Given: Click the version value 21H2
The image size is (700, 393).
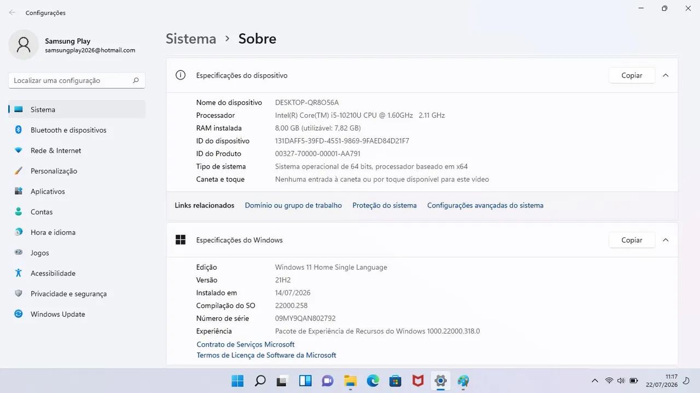Looking at the screenshot, I should (283, 280).
